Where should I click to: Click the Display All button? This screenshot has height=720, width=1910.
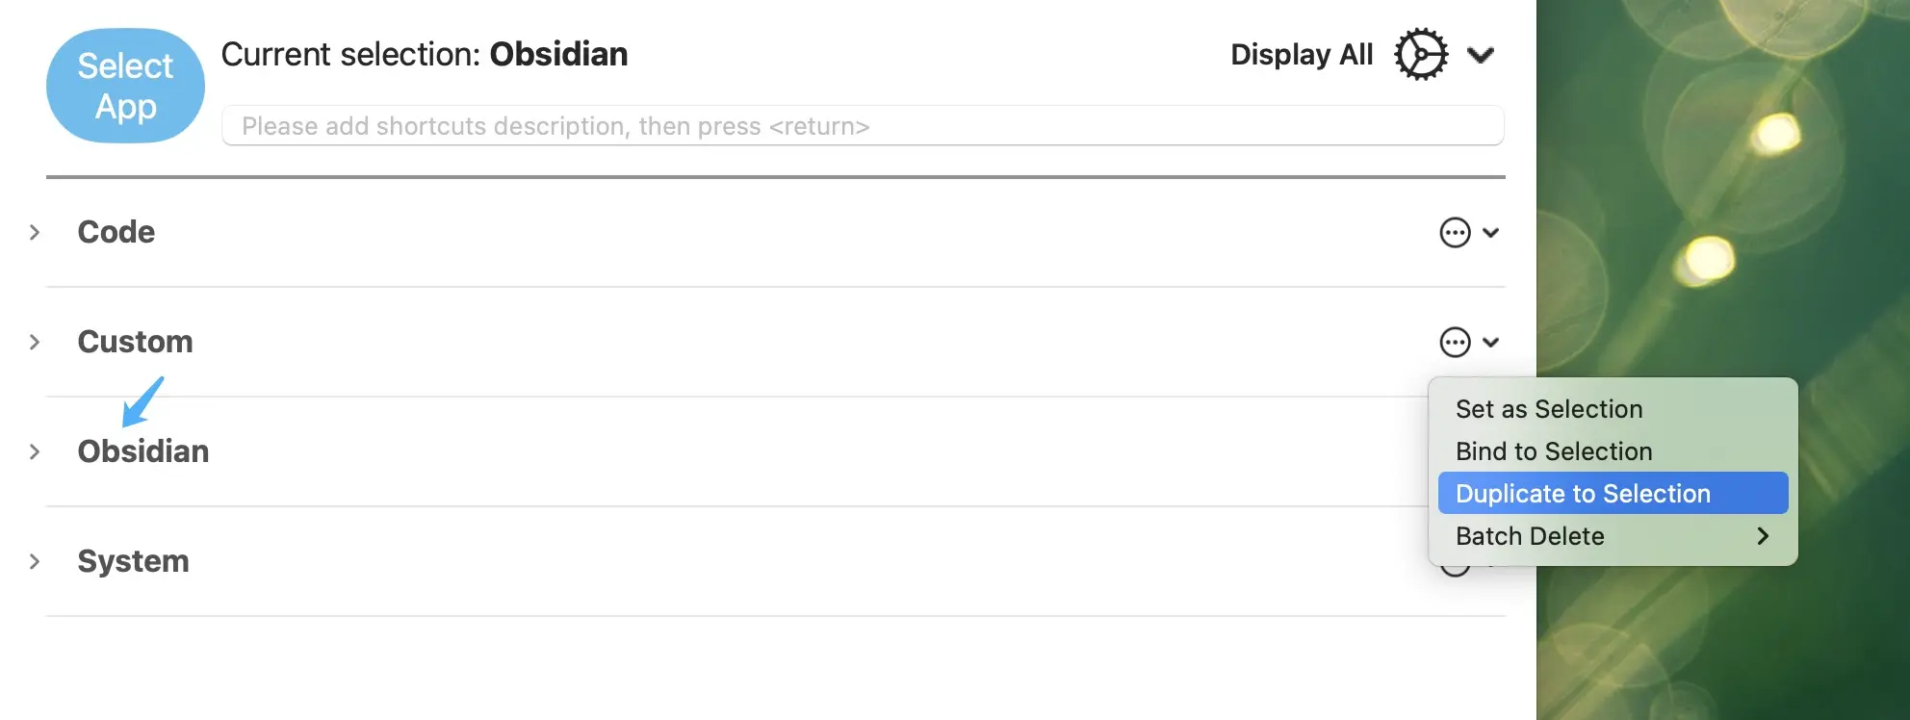pyautogui.click(x=1302, y=55)
